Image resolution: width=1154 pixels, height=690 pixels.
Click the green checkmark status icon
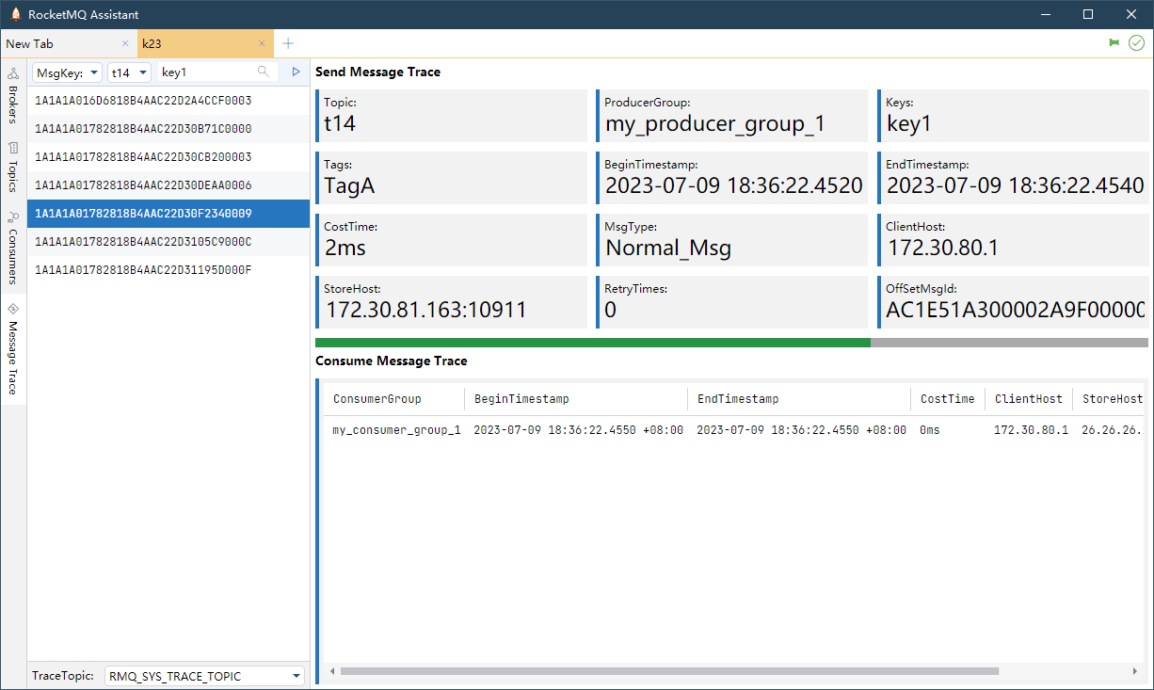pos(1136,43)
